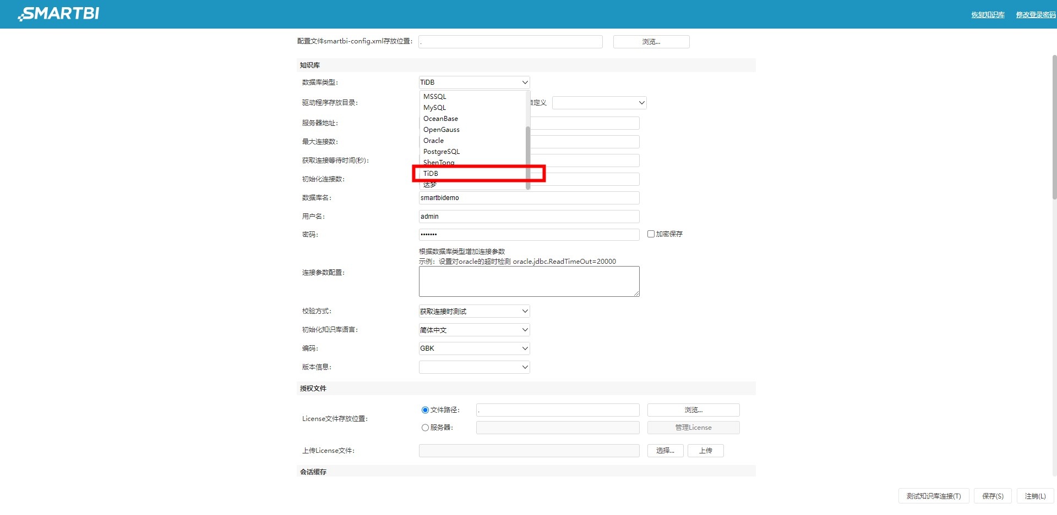Click the 授权文件 section header

pyautogui.click(x=526, y=388)
